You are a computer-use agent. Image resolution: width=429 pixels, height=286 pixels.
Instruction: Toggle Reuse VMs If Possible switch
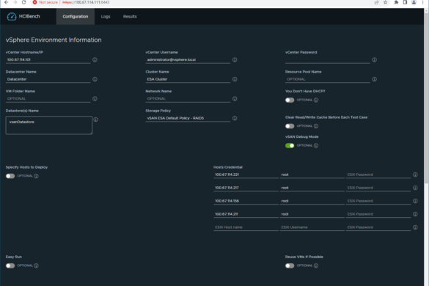coord(290,265)
